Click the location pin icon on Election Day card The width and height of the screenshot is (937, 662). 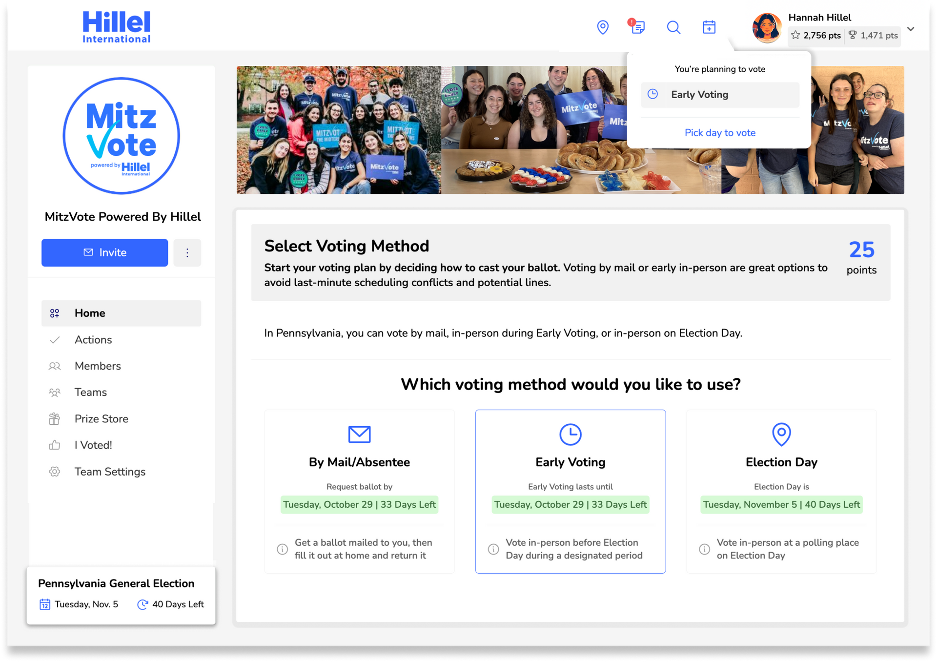(x=781, y=434)
